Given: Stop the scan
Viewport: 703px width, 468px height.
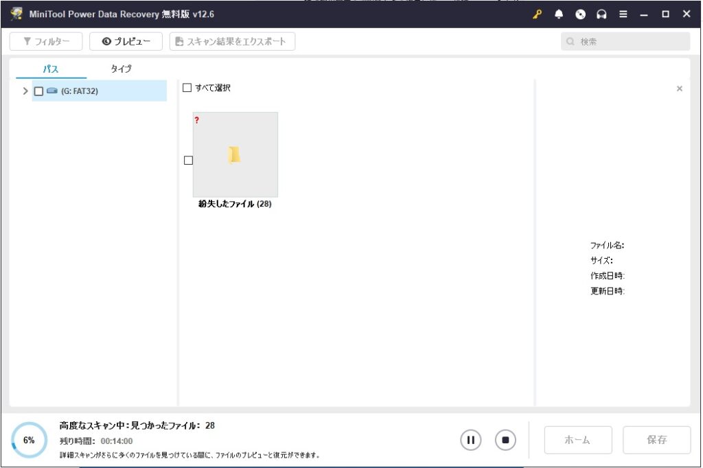Looking at the screenshot, I should (x=505, y=440).
